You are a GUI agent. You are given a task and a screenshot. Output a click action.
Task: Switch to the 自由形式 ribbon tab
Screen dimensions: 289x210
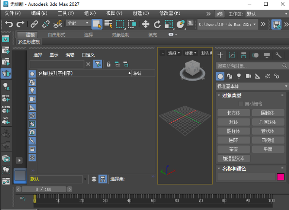[x=56, y=35]
